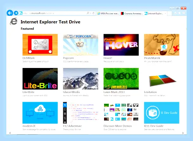This screenshot has height=141, width=193.
Task: Click the IE11 Dev Guide title link
Action: 154,126
